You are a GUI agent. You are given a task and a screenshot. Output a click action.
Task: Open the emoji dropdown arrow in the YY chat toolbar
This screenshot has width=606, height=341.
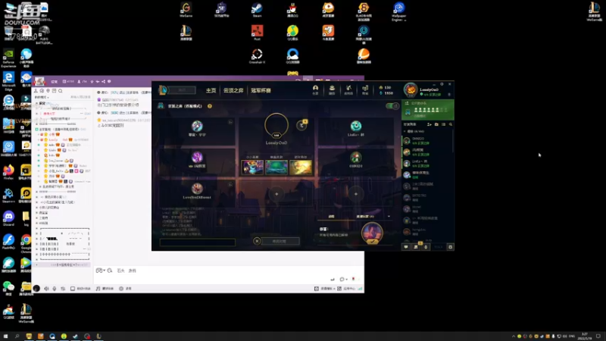(x=104, y=271)
